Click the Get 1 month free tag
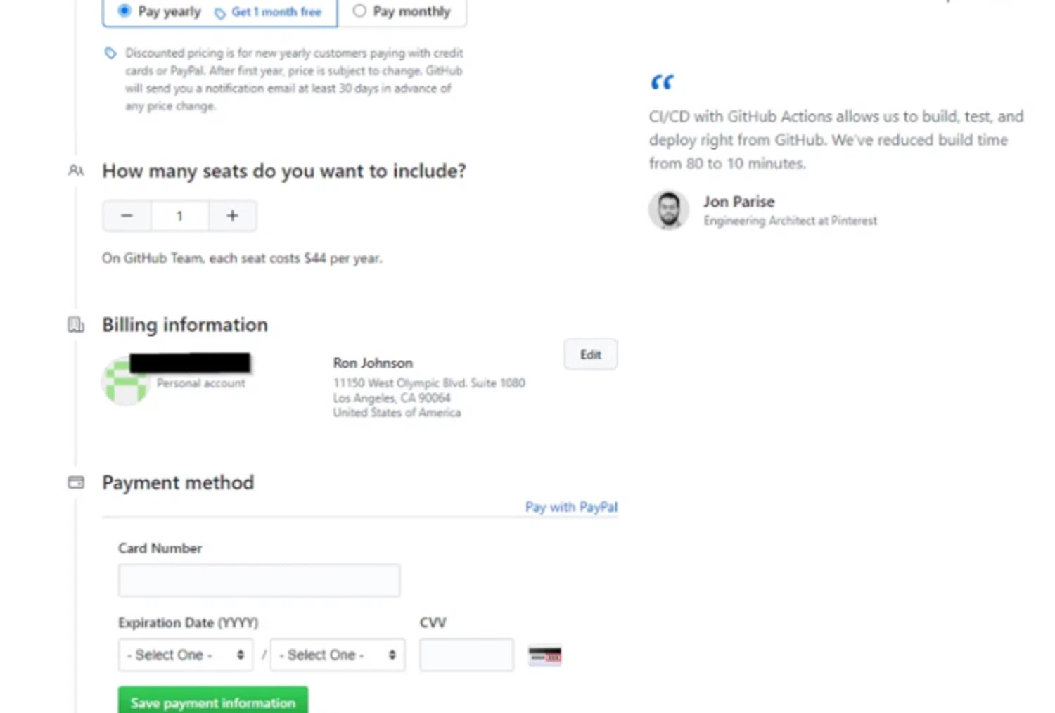The height and width of the screenshot is (713, 1055). [268, 12]
